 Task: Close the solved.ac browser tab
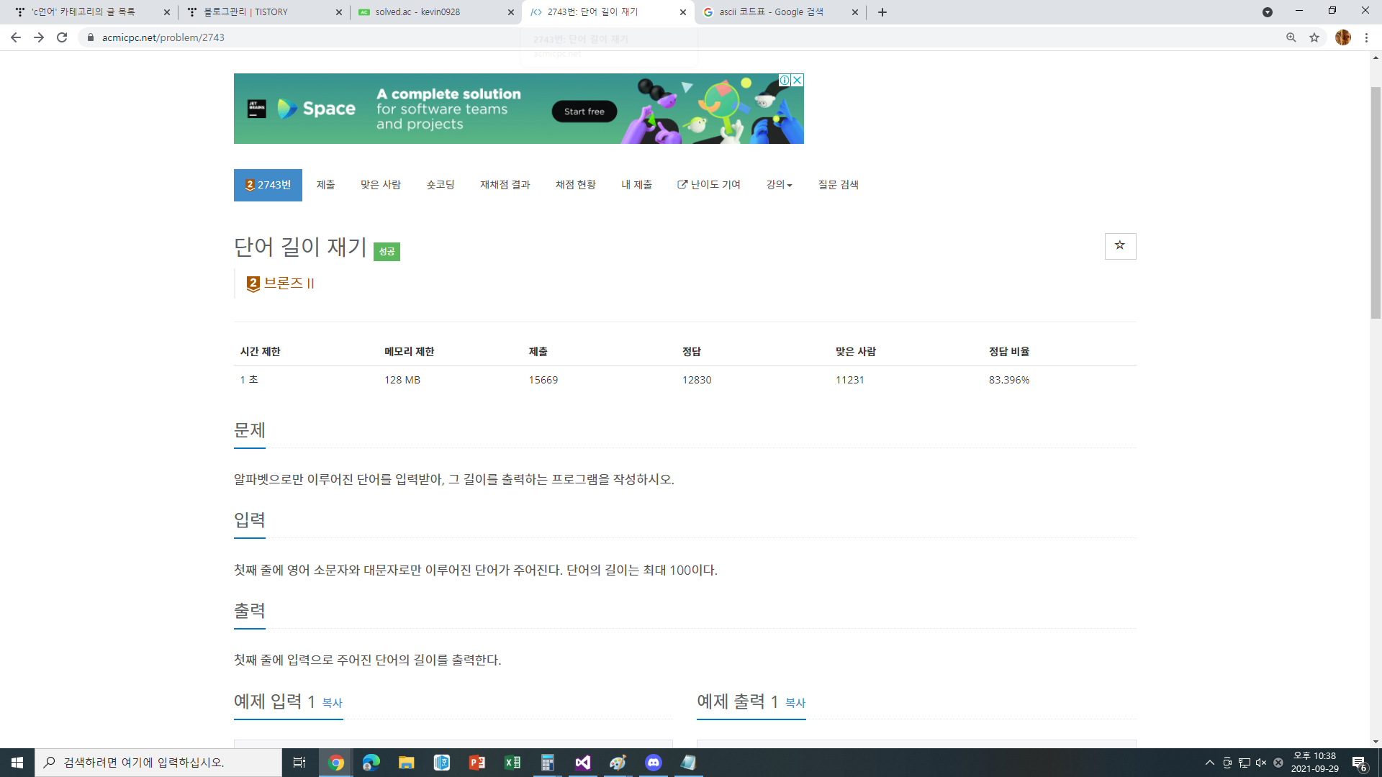coord(511,12)
